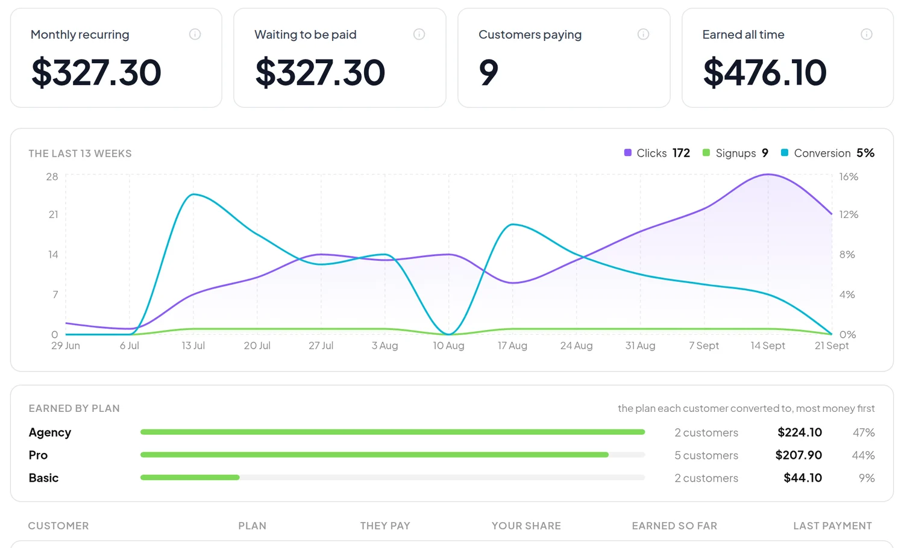The height and width of the screenshot is (548, 904).
Task: Click the Agency plan progress bar
Action: tap(392, 432)
